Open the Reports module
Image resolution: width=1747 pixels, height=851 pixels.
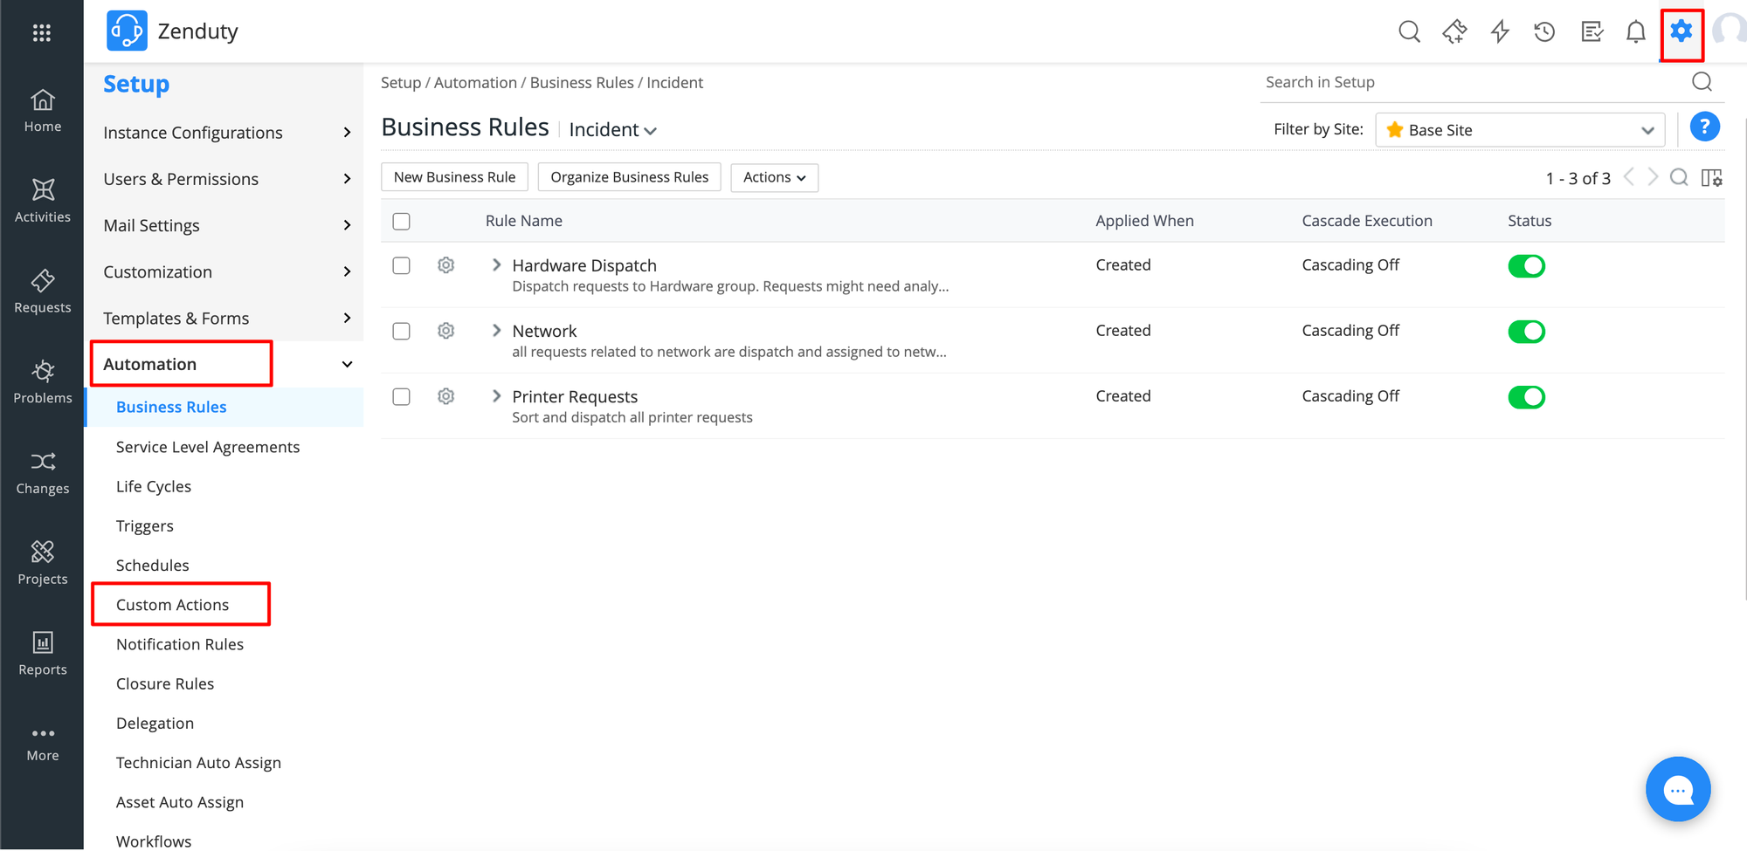coord(42,654)
